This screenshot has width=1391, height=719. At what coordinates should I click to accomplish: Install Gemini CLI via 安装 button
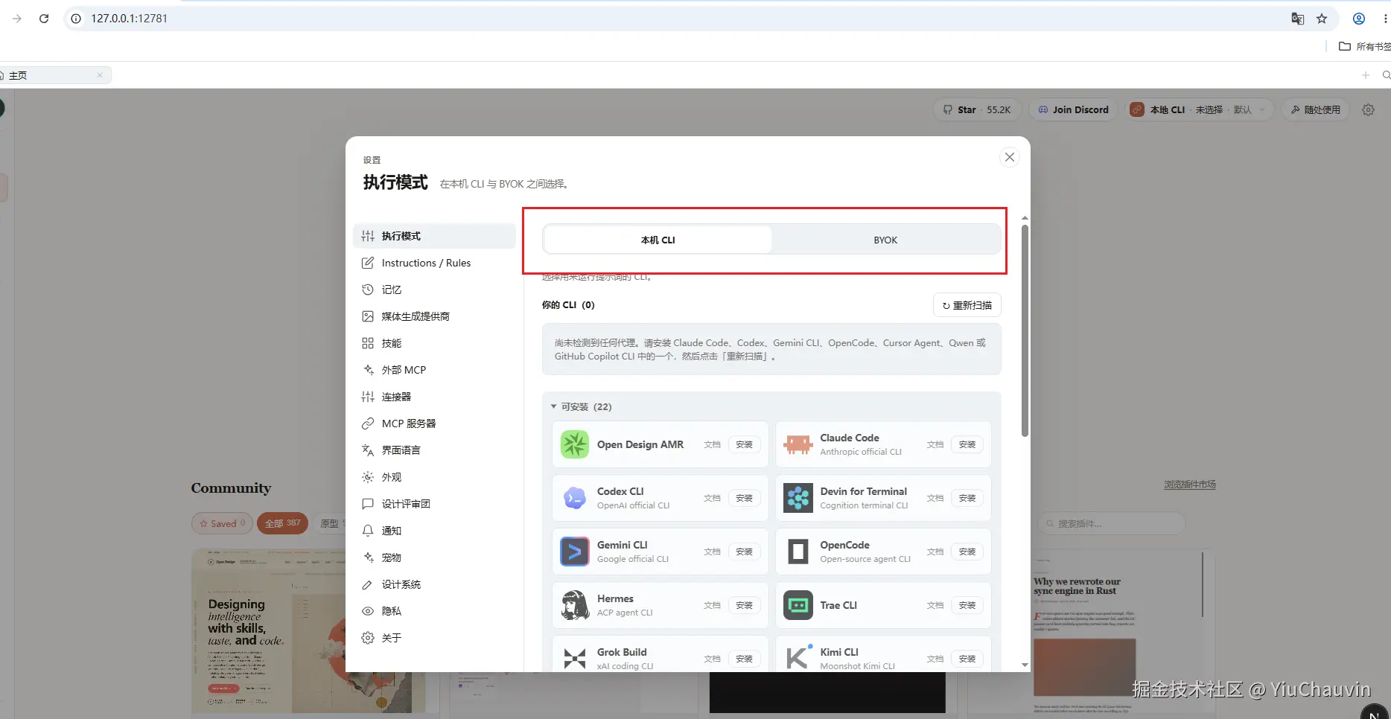(x=744, y=552)
